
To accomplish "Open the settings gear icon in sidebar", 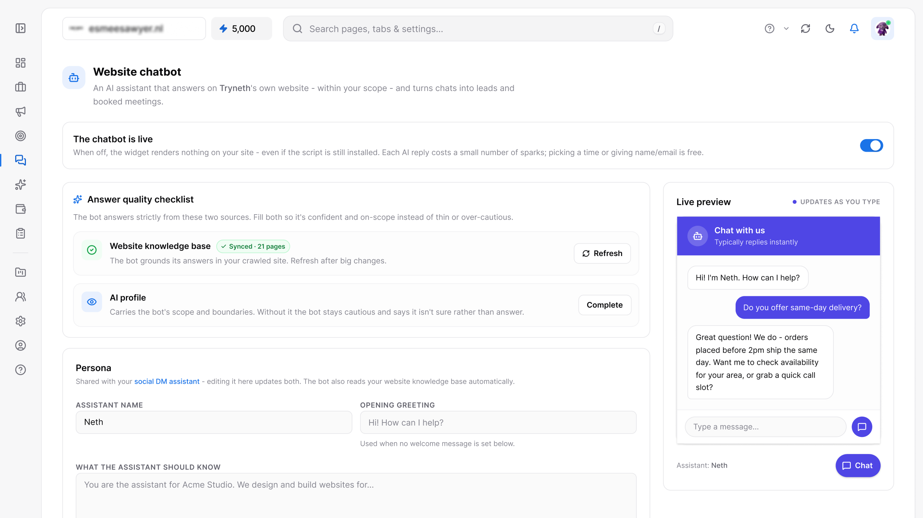I will [x=20, y=321].
